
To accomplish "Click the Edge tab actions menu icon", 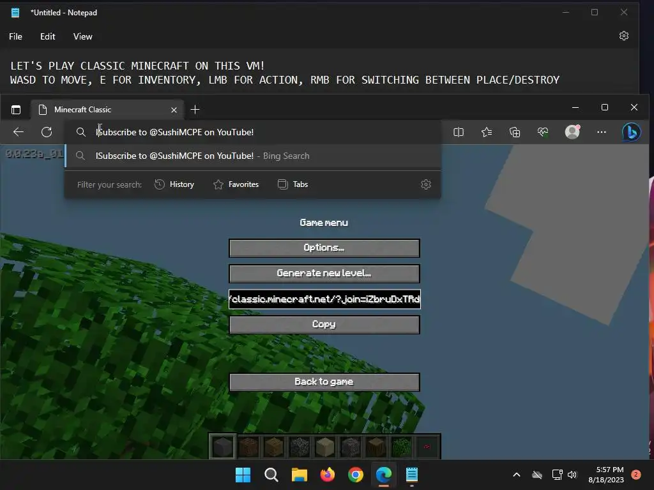I will coord(16,110).
